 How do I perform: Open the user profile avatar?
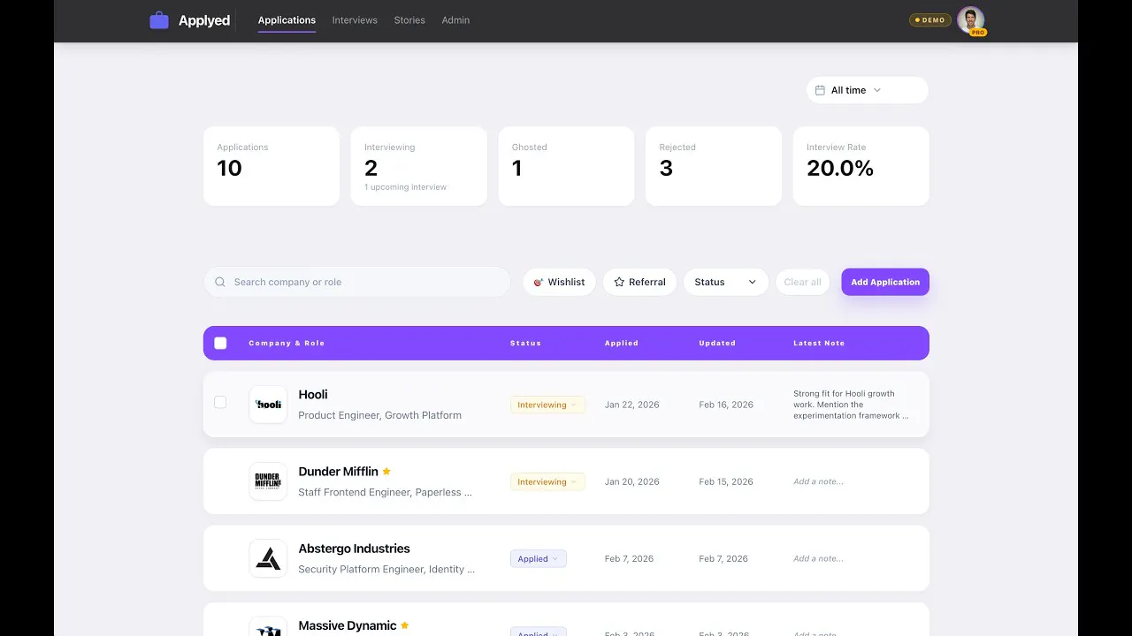(970, 20)
